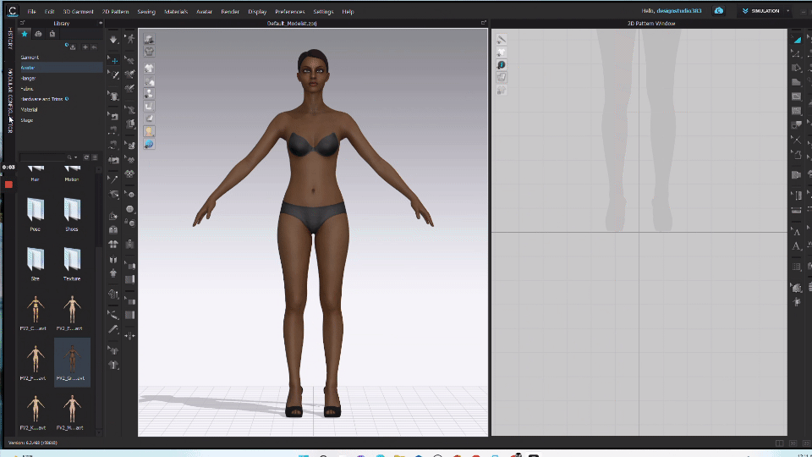The height and width of the screenshot is (457, 812).
Task: Click the Library refresh icon
Action: point(86,157)
